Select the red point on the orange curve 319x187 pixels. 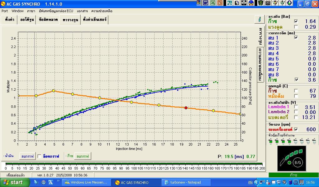pos(186,108)
